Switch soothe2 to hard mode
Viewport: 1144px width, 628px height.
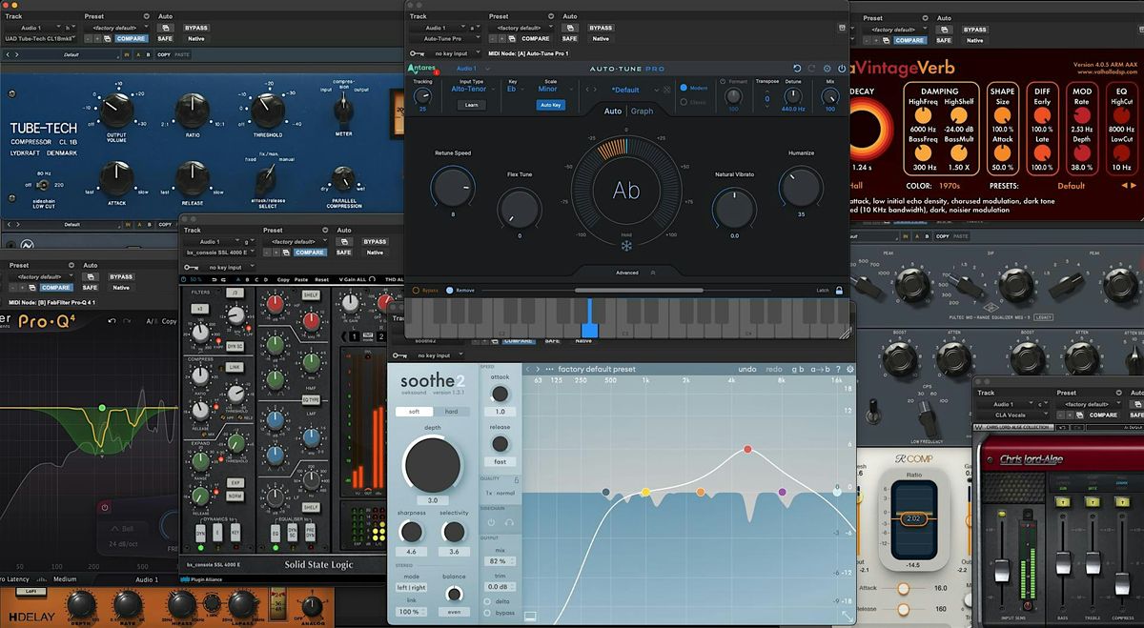pos(451,412)
